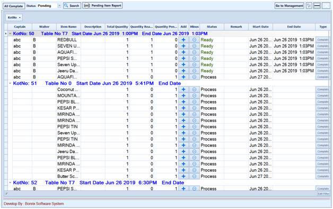Collapse the KotNo: 52 group
The width and height of the screenshot is (333, 209).
[x=10, y=182]
